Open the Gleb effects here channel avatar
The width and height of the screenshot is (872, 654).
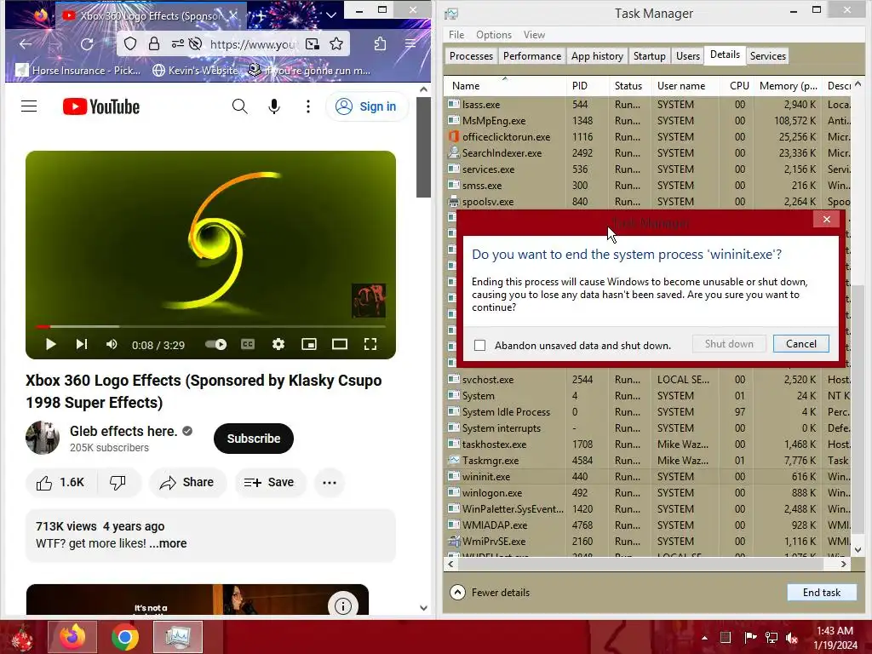43,438
